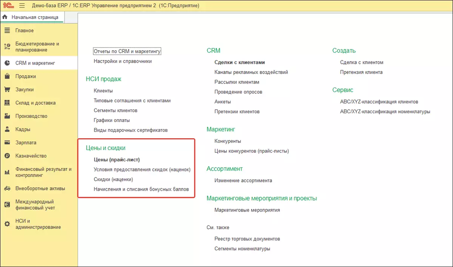Open Претензии клиентов list
The height and width of the screenshot is (267, 453).
point(237,111)
